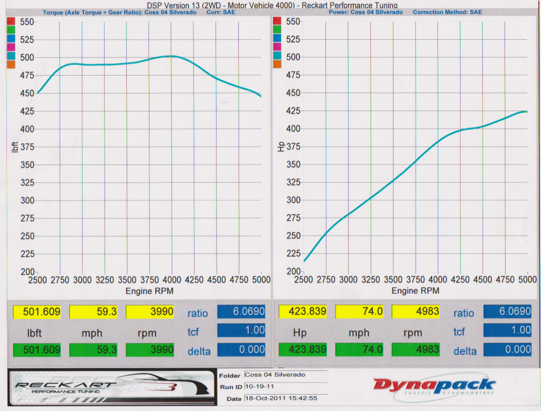Click the teal run swatch on torque chart
541x411 pixels.
(11, 56)
